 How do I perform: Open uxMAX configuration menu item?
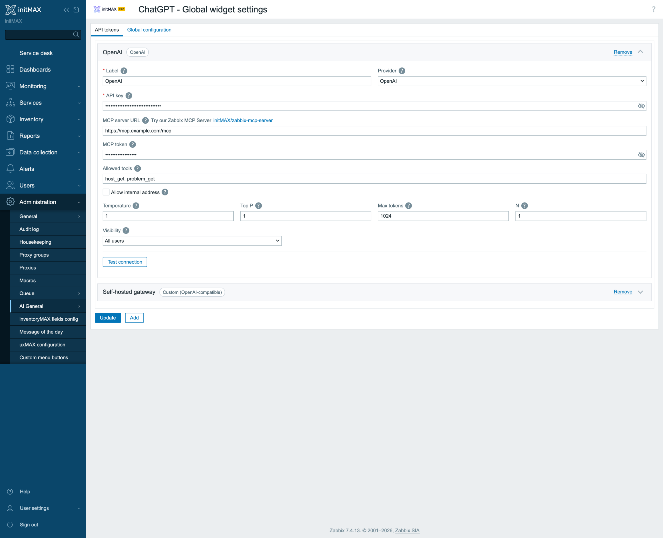(x=48, y=345)
